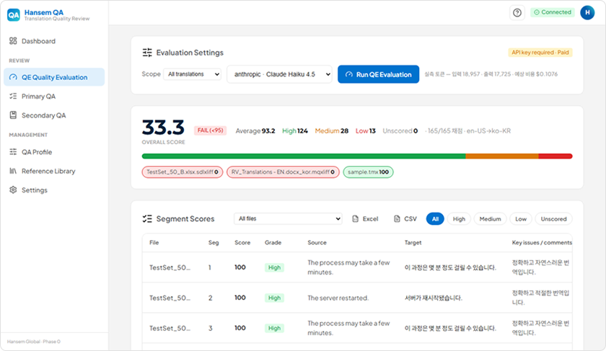606x351 pixels.
Task: Click the Primary QA checklist icon
Action: [13, 96]
